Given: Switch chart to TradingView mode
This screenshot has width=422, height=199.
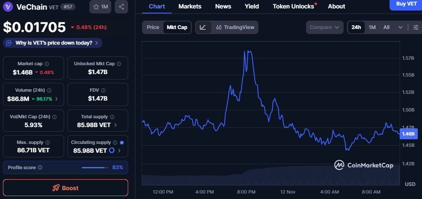Looking at the screenshot, I should 235,27.
